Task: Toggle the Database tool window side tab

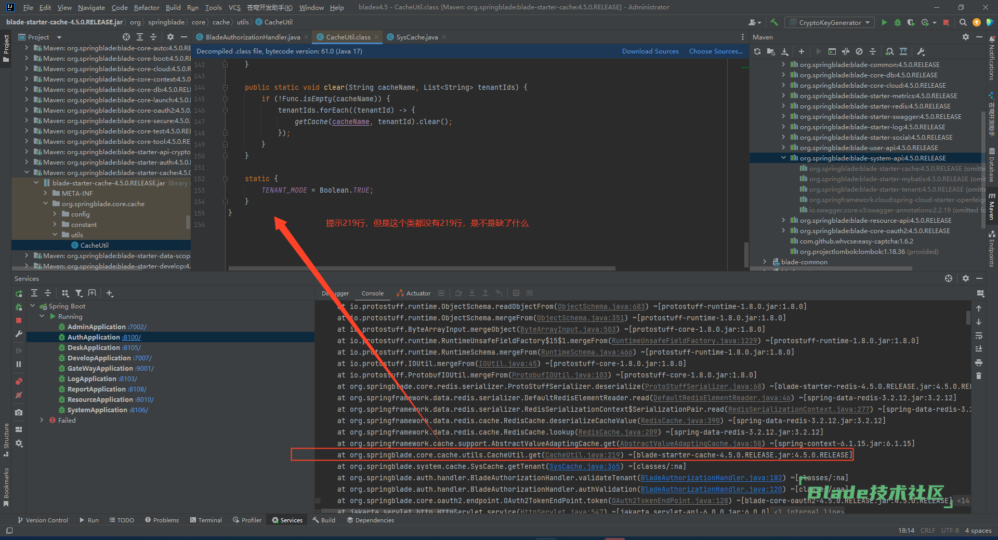Action: pos(992,165)
